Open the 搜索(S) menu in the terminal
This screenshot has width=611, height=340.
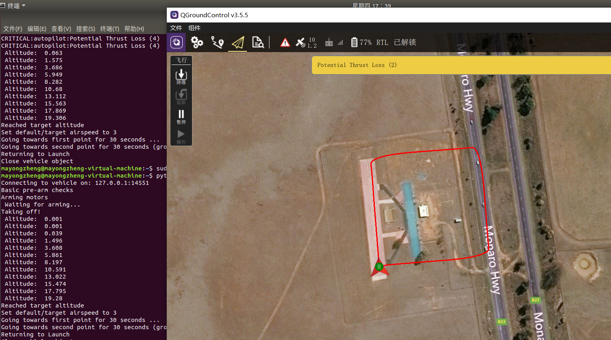coord(85,28)
